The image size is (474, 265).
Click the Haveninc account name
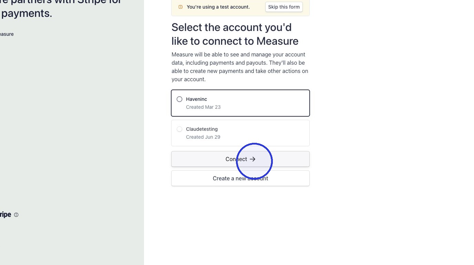(196, 99)
